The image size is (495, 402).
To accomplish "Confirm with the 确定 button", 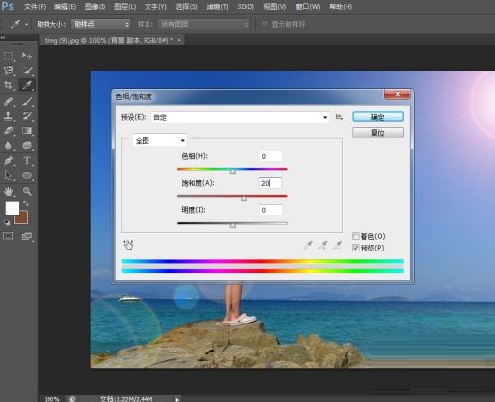I will coord(378,117).
